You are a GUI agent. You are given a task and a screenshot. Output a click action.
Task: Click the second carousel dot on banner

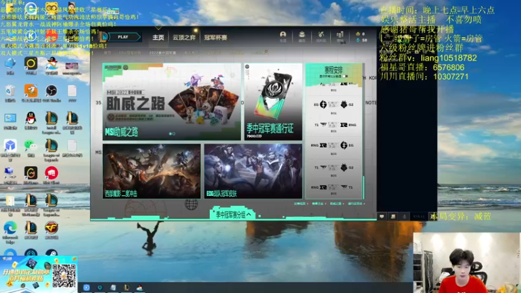(174, 134)
